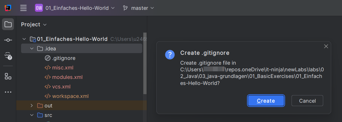Confirm with the Create button
The width and height of the screenshot is (342, 122).
pyautogui.click(x=266, y=101)
